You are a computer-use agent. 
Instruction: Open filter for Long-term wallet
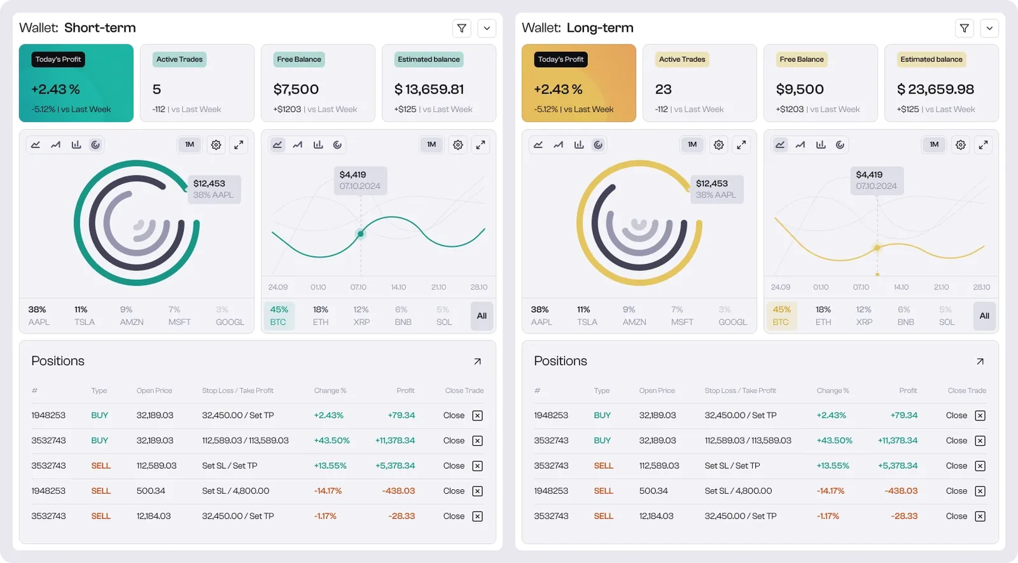tap(965, 28)
